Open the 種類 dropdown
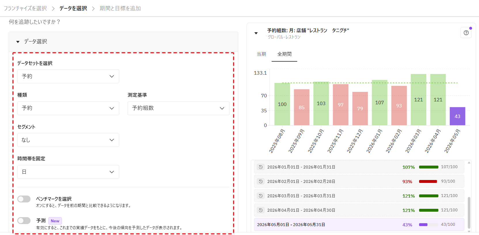 pyautogui.click(x=68, y=108)
